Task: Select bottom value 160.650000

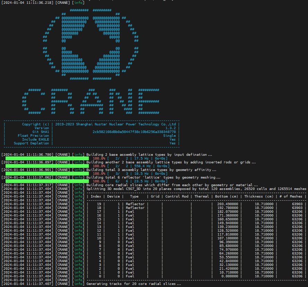Action: click(228, 219)
